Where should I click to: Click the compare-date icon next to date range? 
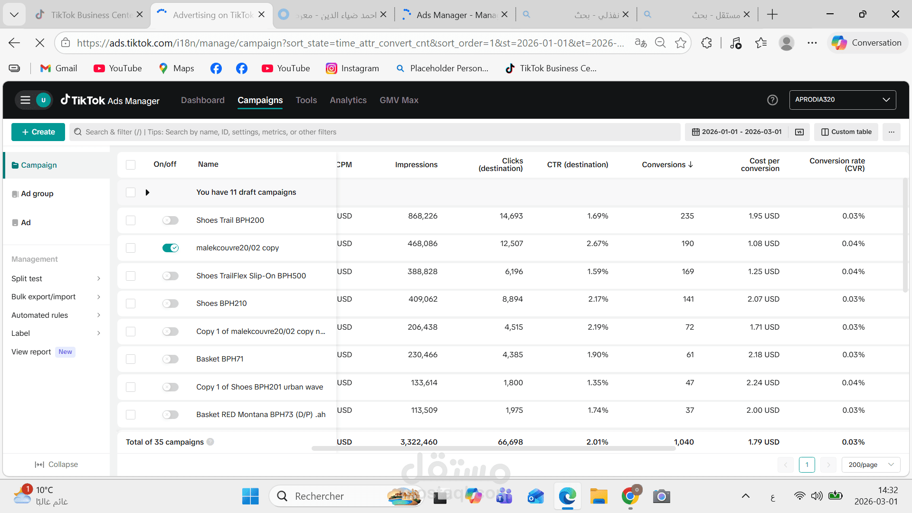coord(799,132)
